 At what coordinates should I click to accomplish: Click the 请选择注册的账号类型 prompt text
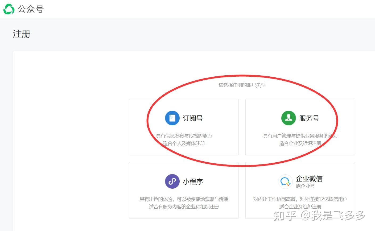242,85
